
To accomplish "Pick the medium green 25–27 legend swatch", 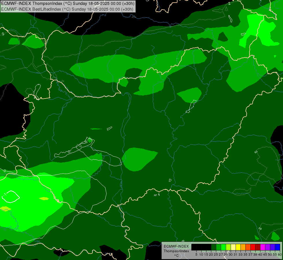I will coord(219,247).
